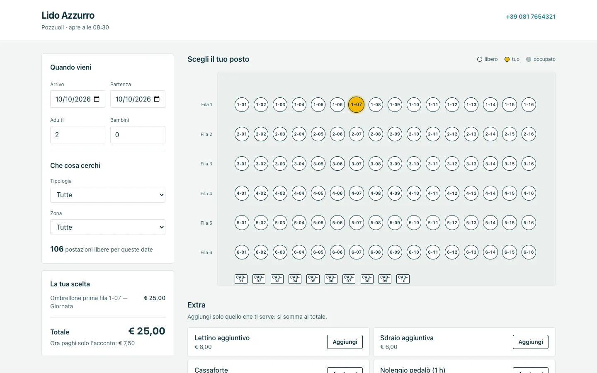Open the Partenza date calendar picker icon
597x373 pixels.
pyautogui.click(x=157, y=99)
